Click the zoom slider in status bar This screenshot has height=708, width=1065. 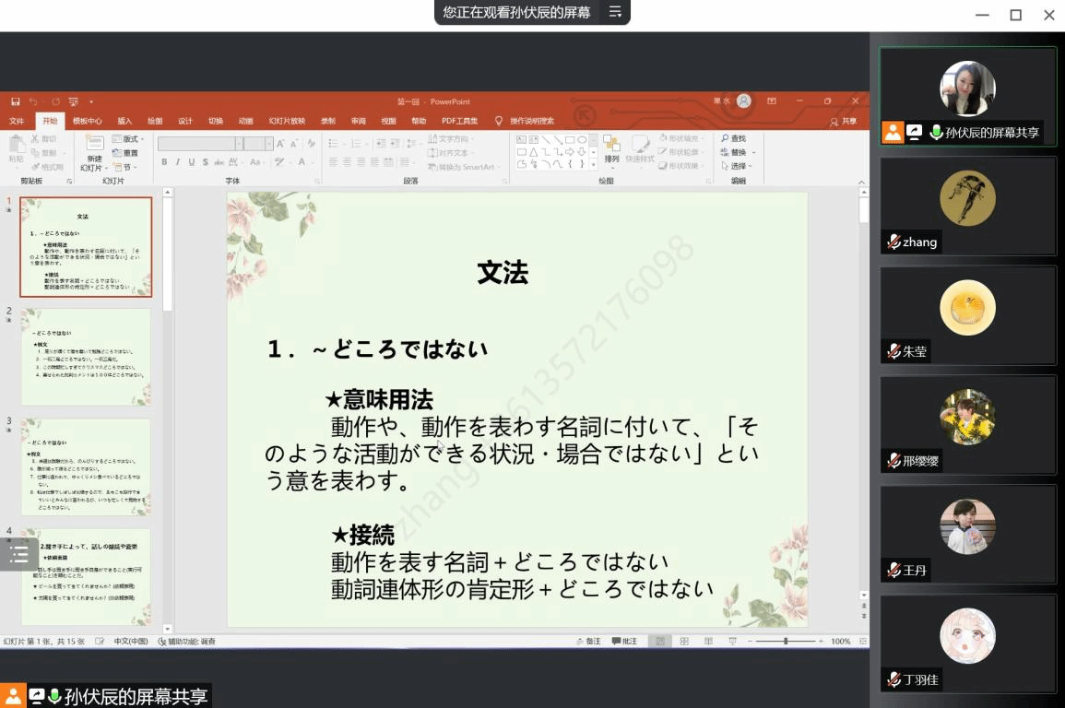[786, 642]
